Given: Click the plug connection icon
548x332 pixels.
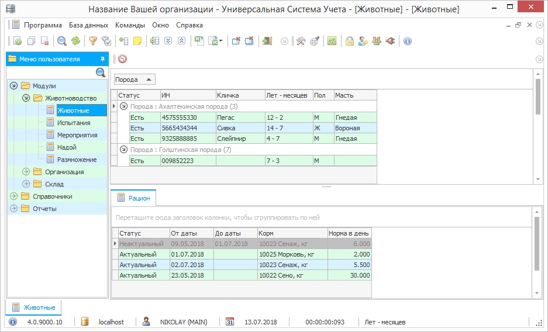Looking at the screenshot, I should click(x=390, y=41).
